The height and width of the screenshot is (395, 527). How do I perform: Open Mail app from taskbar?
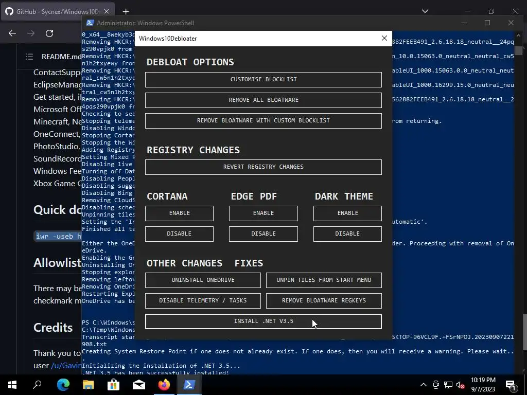(138, 385)
